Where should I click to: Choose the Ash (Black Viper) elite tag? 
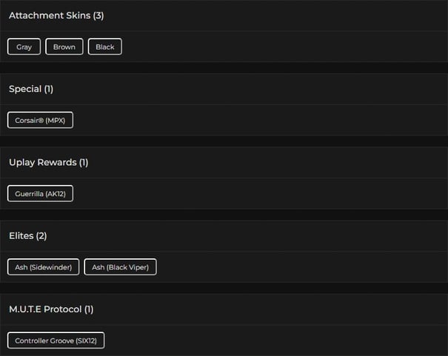(121, 267)
